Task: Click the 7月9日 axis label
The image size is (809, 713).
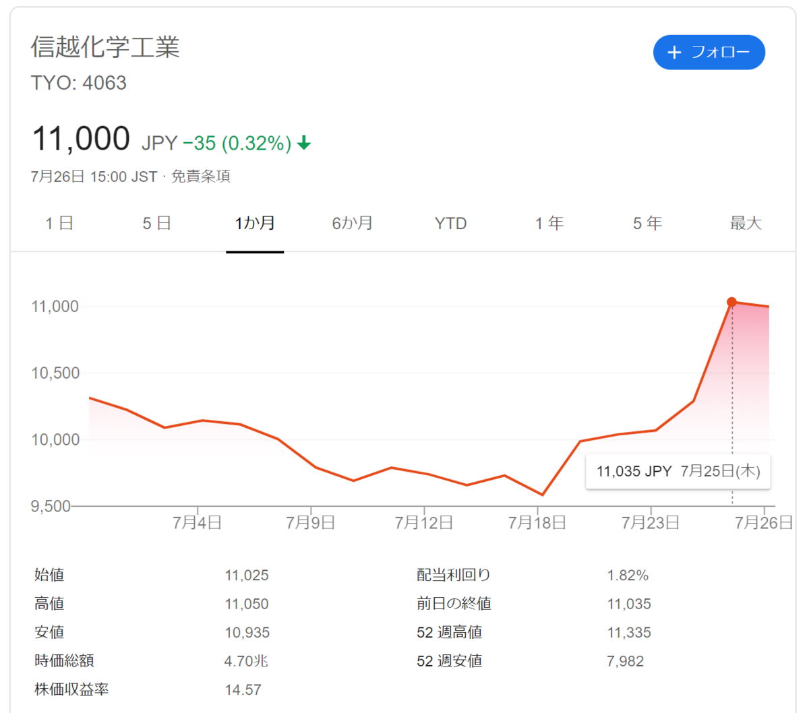Action: [310, 523]
